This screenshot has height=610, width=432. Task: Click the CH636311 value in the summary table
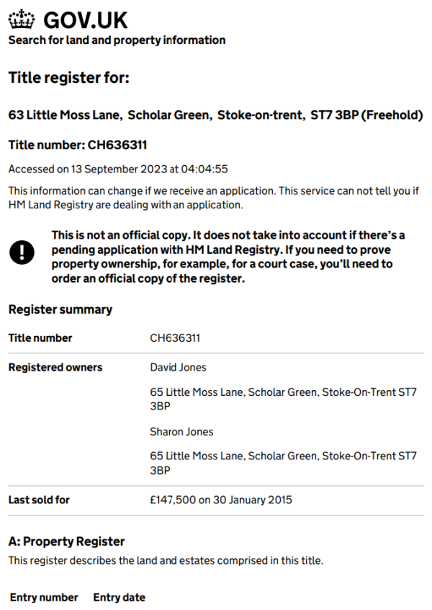pos(175,337)
